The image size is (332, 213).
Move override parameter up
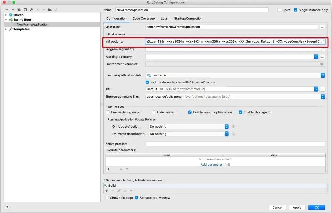click(121, 169)
